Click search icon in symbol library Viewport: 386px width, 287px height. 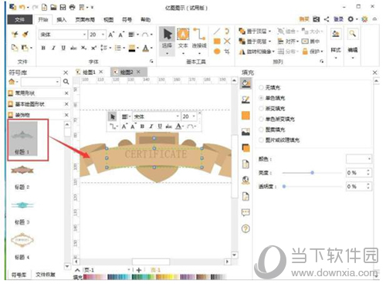[66, 82]
